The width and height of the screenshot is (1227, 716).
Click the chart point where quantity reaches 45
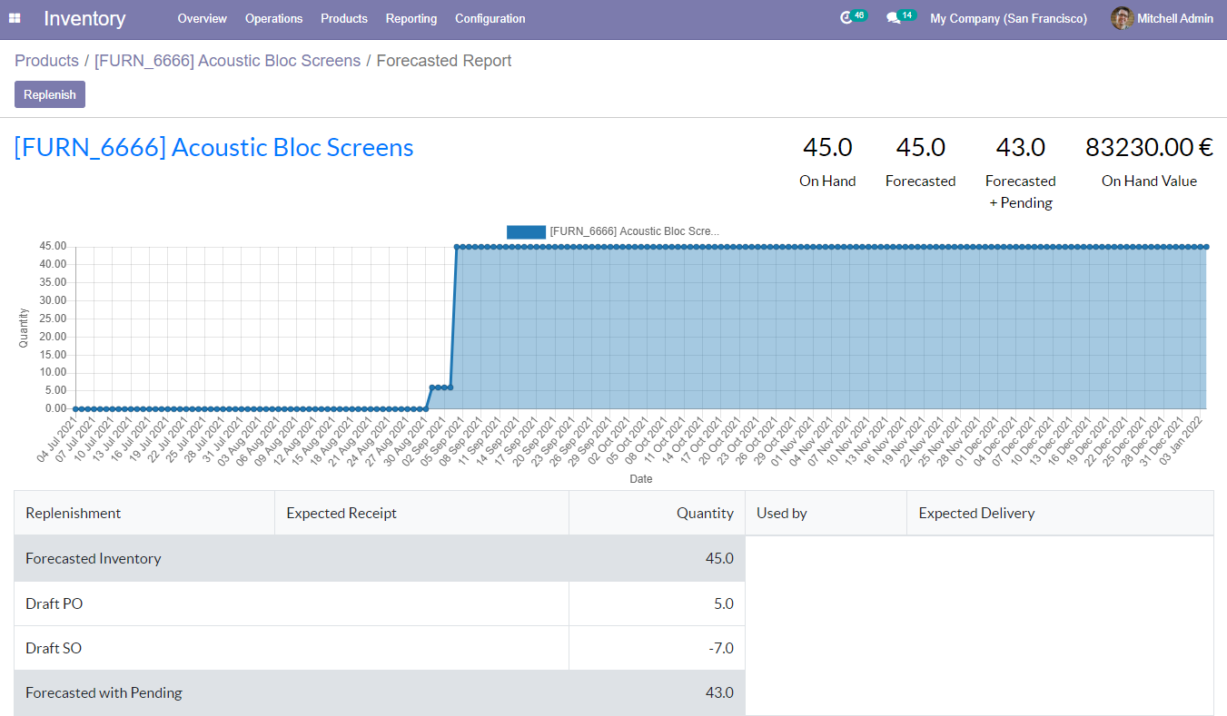(x=457, y=246)
